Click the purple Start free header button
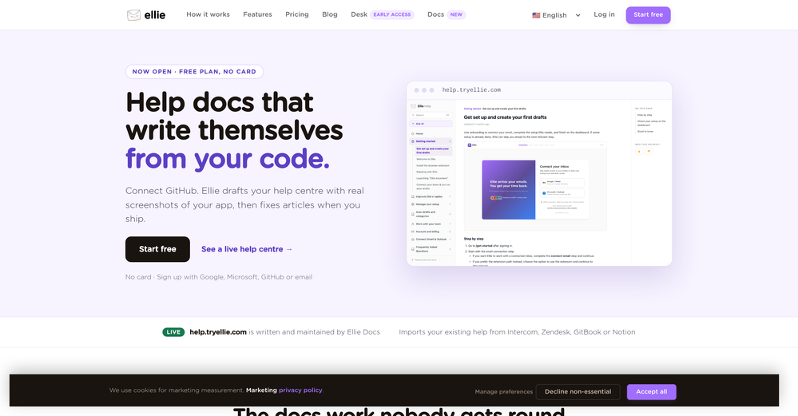This screenshot has width=798, height=416. pos(648,14)
